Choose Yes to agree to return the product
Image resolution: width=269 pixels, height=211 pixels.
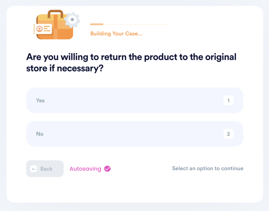pyautogui.click(x=134, y=100)
